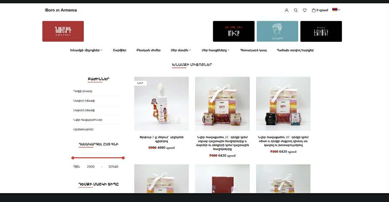Viewport: 389px width, 202px height.
Task: Select the Մազերի խնամք category link
Action: (x=84, y=101)
